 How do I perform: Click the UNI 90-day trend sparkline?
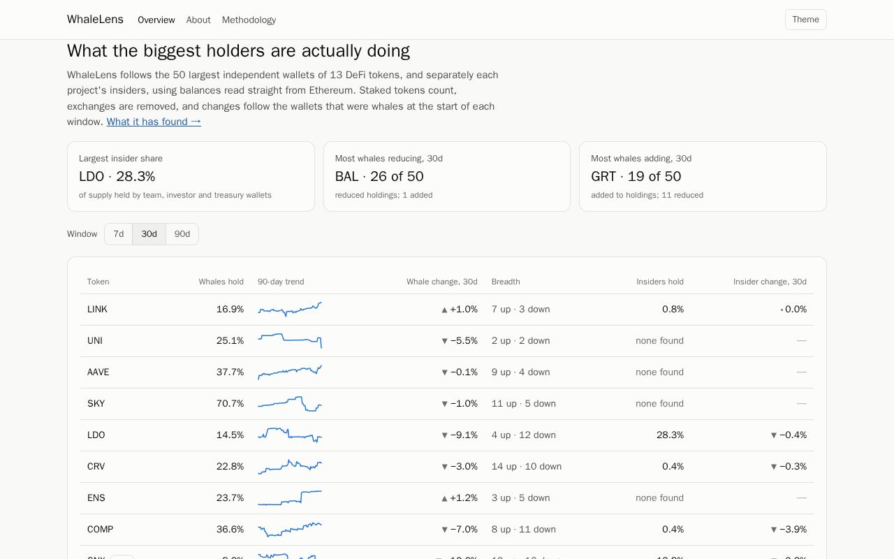(290, 340)
